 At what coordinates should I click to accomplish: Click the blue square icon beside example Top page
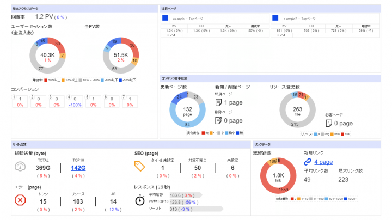166,18
